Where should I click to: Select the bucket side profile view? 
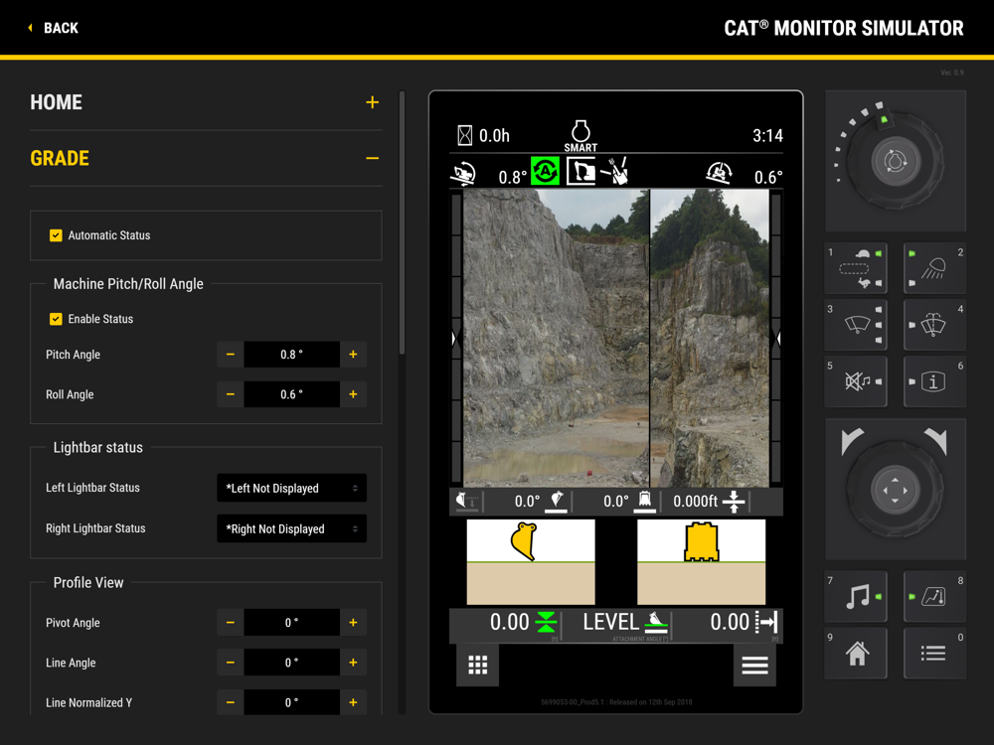point(531,562)
